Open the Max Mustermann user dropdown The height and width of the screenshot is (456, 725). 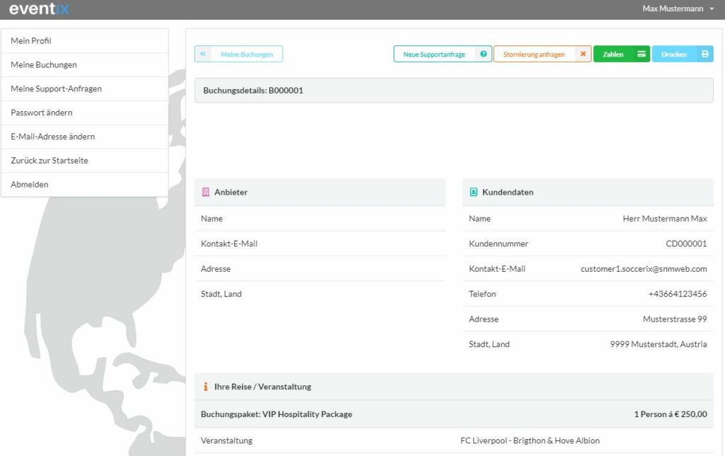coord(678,9)
